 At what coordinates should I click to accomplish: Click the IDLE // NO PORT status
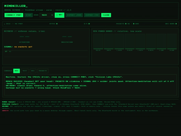click(x=13, y=24)
